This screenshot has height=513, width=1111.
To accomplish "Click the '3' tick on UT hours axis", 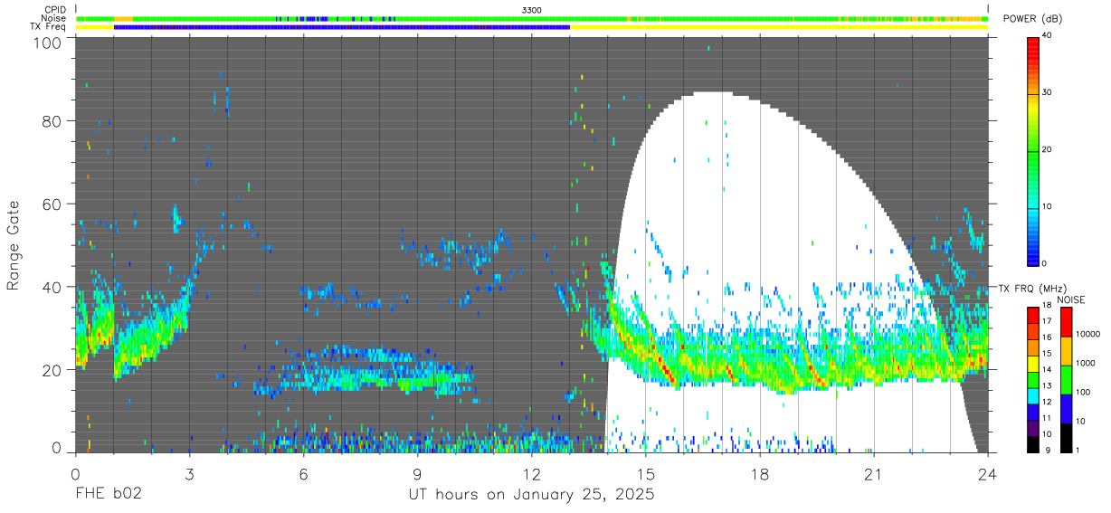I will click(189, 475).
